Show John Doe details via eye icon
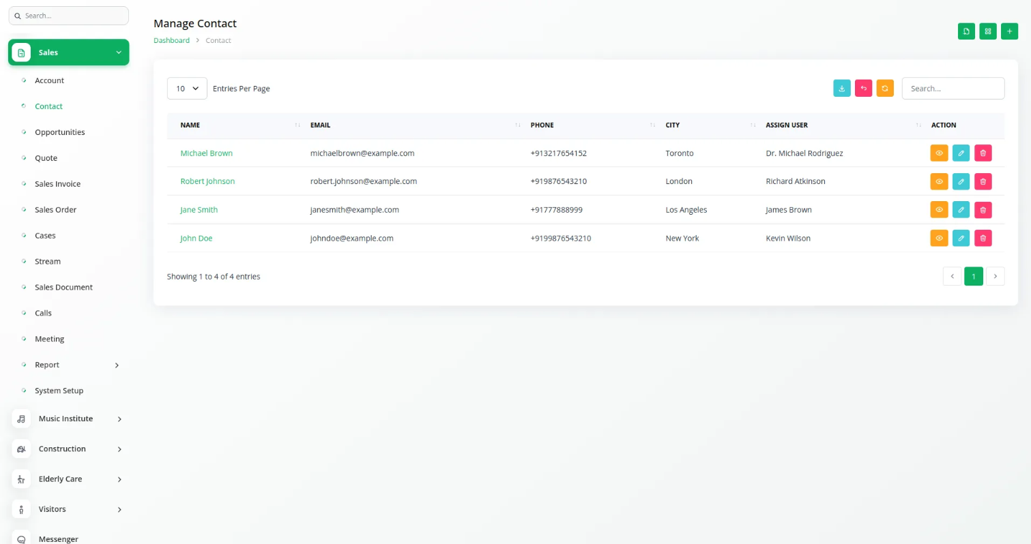1031x544 pixels. (x=939, y=239)
